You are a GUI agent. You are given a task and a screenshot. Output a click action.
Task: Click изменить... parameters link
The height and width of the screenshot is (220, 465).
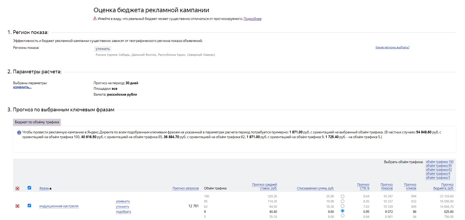click(22, 87)
